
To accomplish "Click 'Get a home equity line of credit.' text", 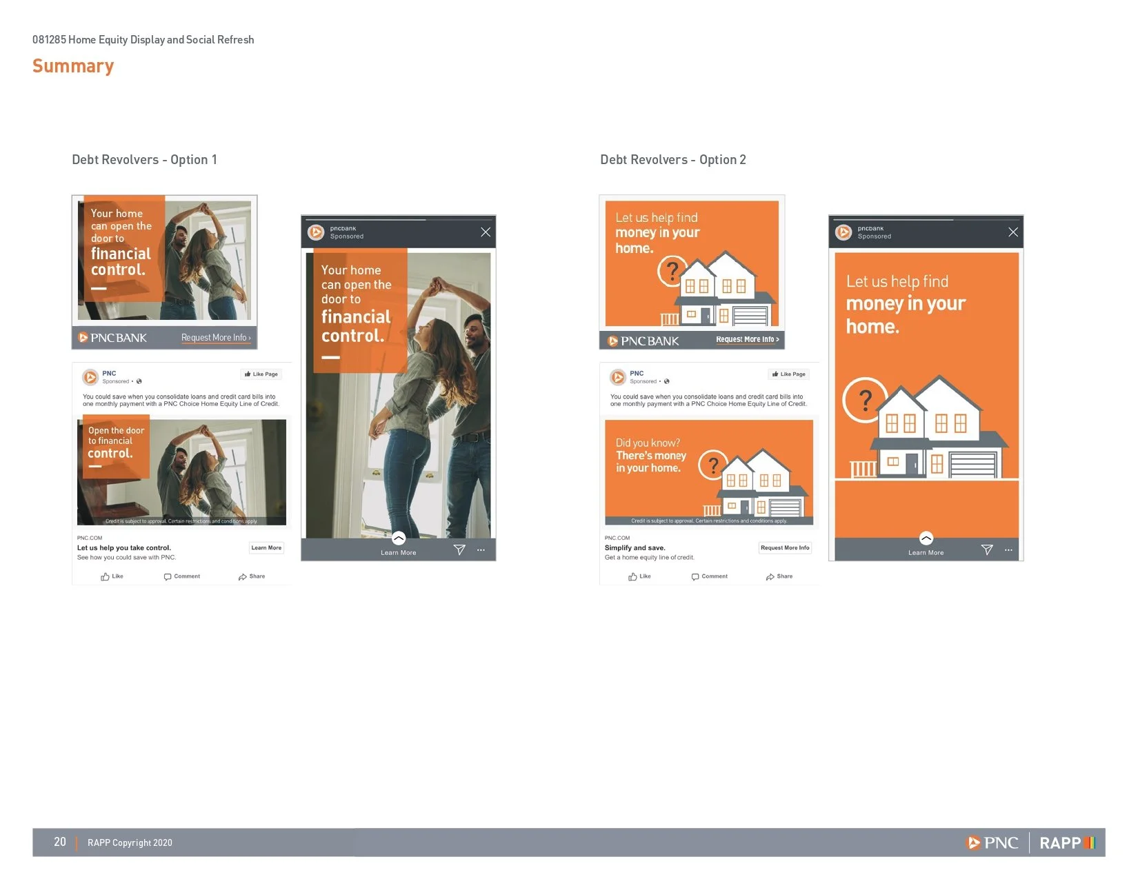I will (650, 558).
